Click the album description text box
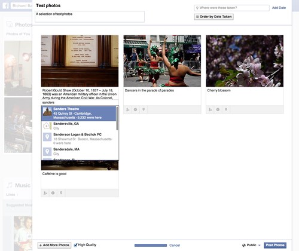 coord(90,17)
